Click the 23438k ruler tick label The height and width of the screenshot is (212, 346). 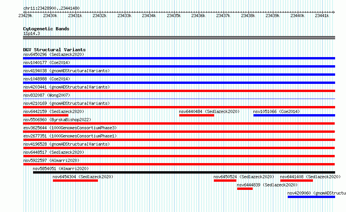[248, 16]
